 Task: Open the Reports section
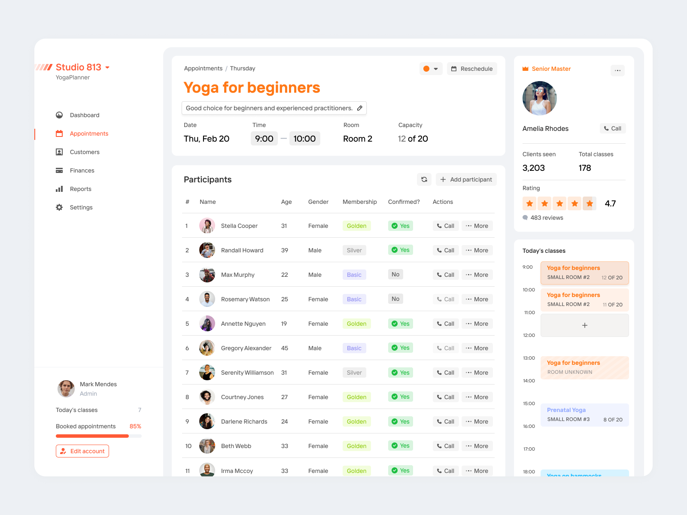(x=80, y=189)
